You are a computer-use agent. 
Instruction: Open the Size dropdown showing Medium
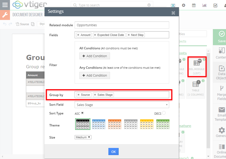pos(83,137)
